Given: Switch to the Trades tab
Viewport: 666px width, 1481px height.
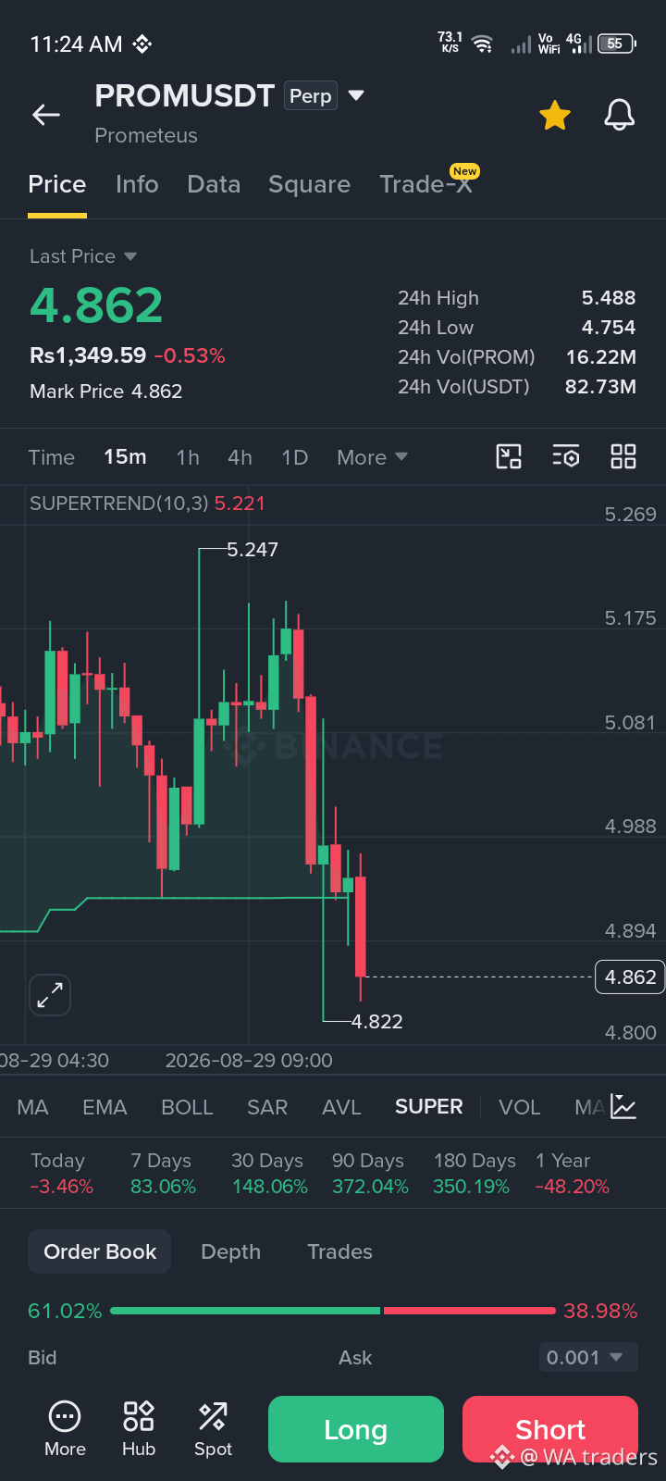Looking at the screenshot, I should [339, 1251].
